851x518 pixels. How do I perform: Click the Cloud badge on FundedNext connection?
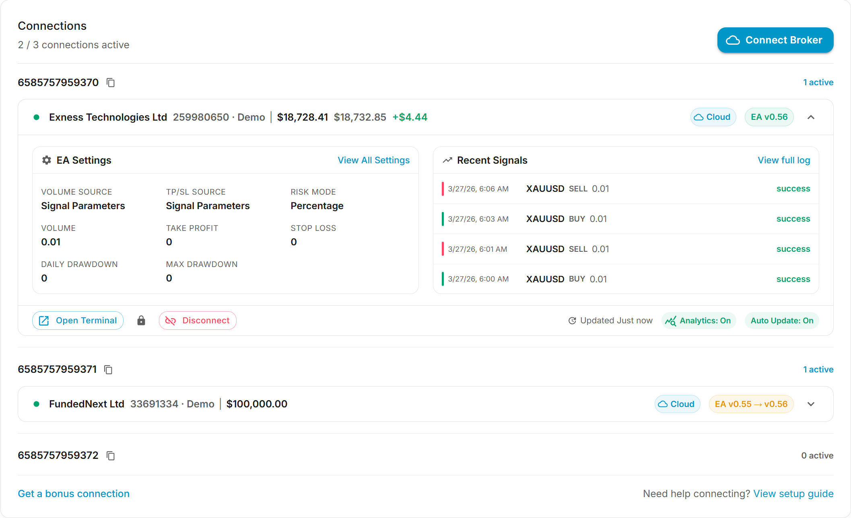tap(677, 404)
